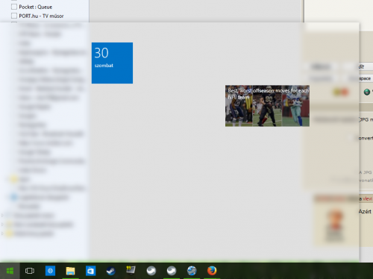This screenshot has width=373, height=279.
Task: Open the monitor with yellow quotes icon
Action: coord(131,270)
